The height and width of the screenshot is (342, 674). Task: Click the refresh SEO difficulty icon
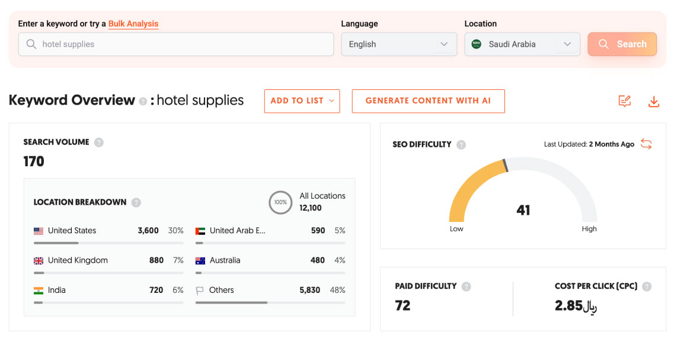click(x=646, y=144)
